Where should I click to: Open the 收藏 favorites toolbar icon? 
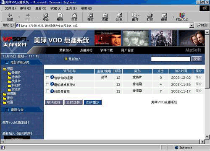[105, 15]
